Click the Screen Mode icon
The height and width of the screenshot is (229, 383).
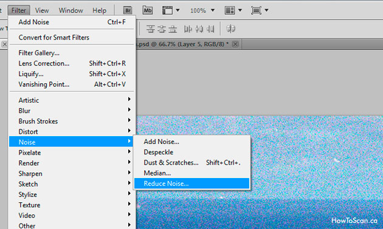(256, 10)
